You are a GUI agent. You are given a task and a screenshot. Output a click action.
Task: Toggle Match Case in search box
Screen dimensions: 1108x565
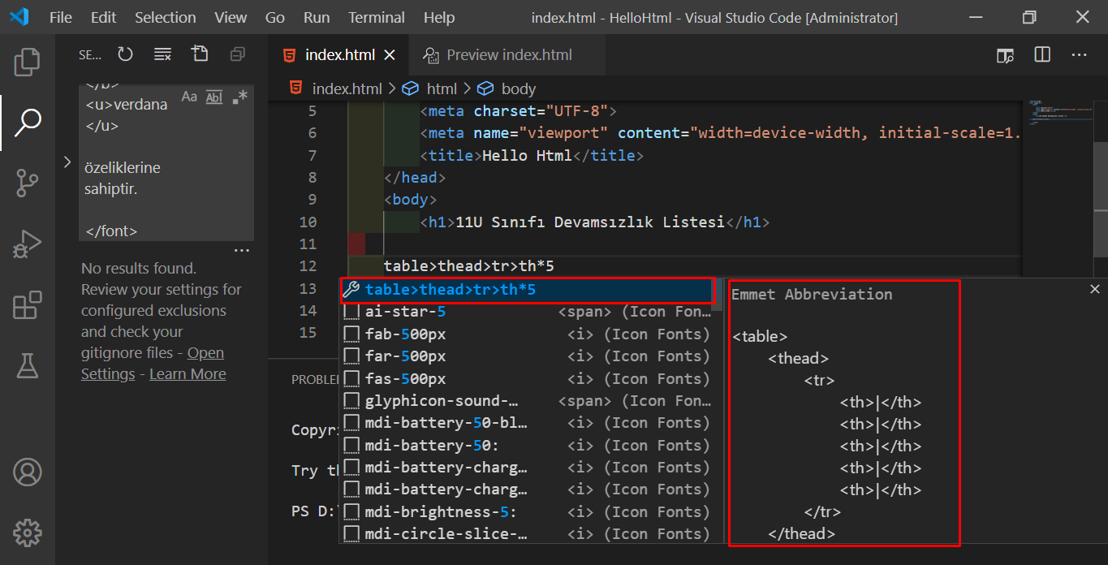tap(189, 97)
